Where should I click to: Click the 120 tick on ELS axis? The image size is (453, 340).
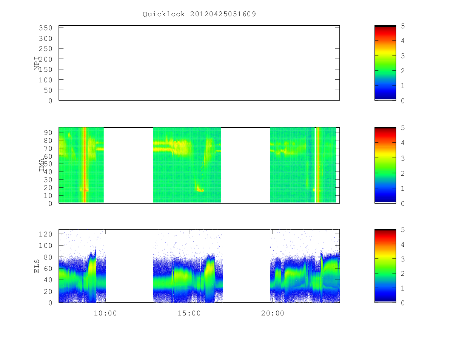(46, 234)
